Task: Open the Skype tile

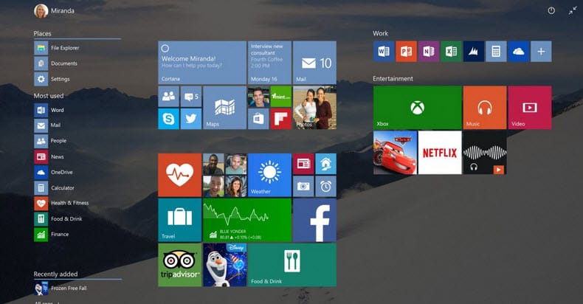Action: pos(169,119)
